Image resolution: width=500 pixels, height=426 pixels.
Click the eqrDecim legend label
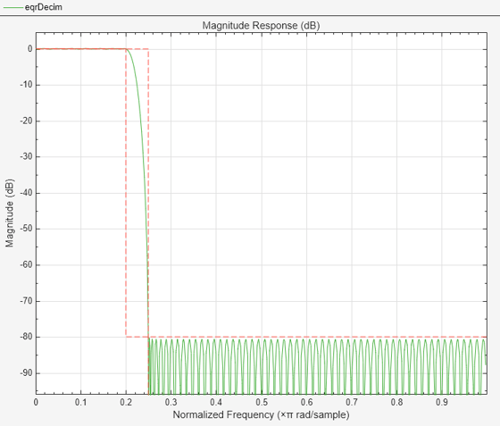click(x=44, y=7)
